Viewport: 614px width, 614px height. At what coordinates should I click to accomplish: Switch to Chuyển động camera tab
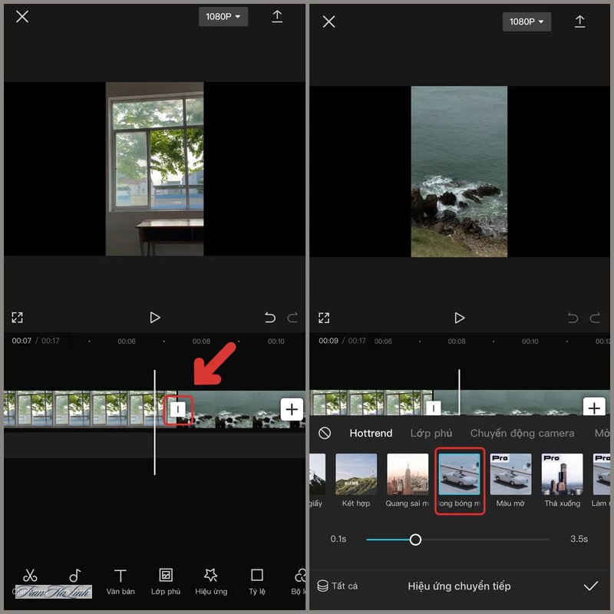click(x=522, y=433)
